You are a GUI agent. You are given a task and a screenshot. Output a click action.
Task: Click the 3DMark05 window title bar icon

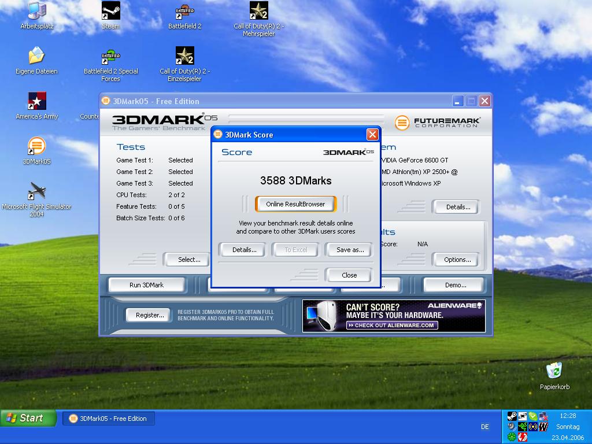point(106,101)
